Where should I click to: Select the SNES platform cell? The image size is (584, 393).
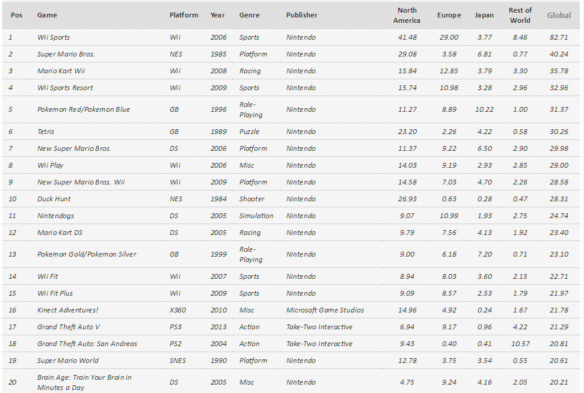point(177,361)
